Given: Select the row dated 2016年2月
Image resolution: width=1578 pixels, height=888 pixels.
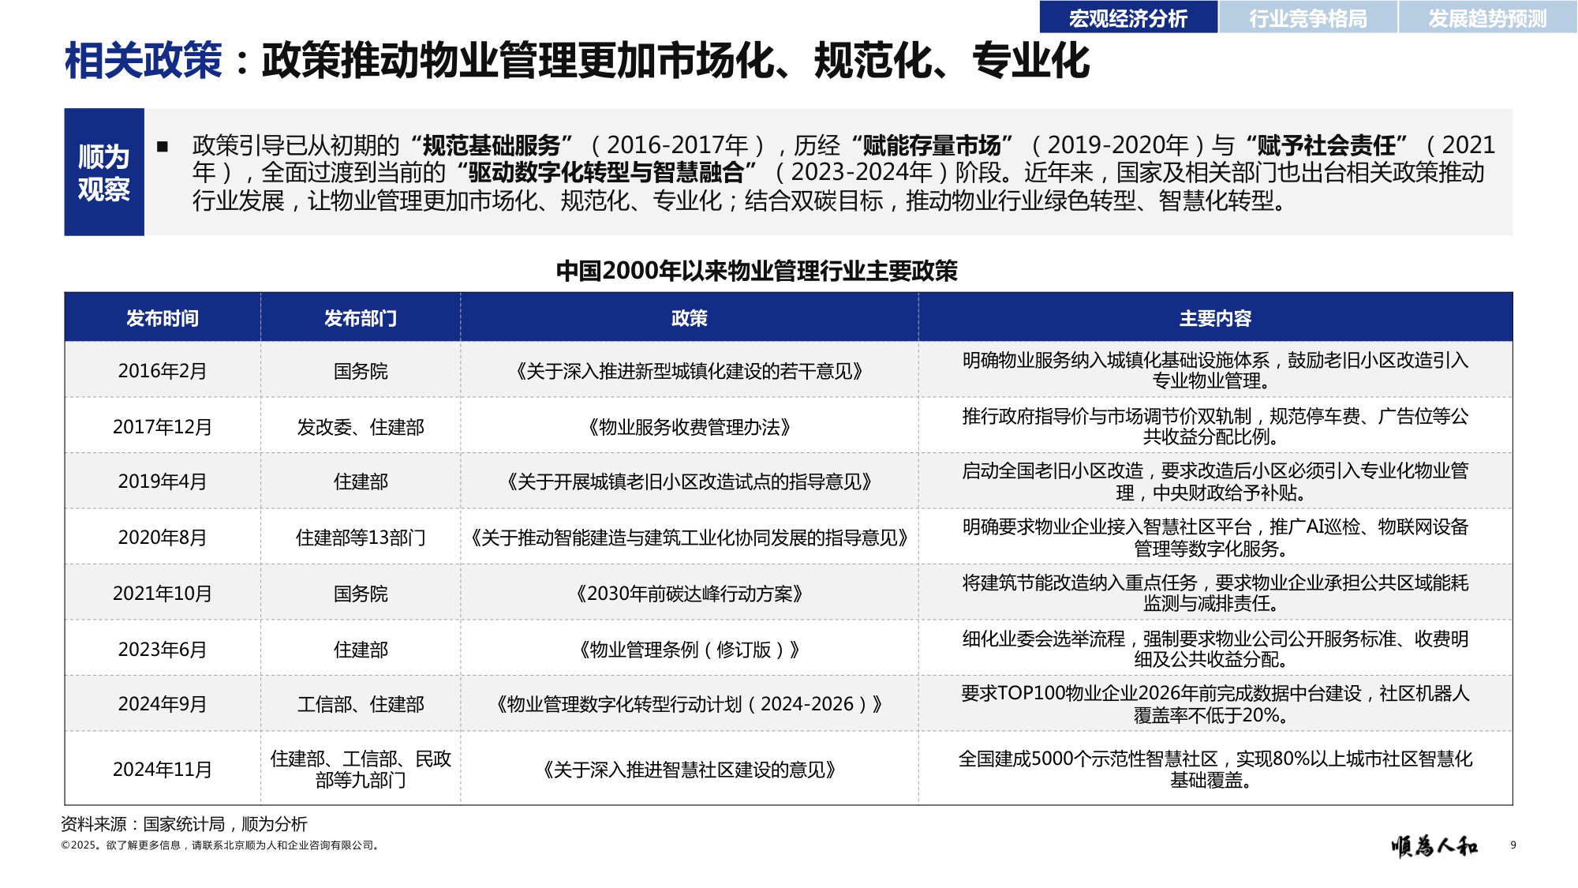Looking at the screenshot, I should [x=162, y=372].
